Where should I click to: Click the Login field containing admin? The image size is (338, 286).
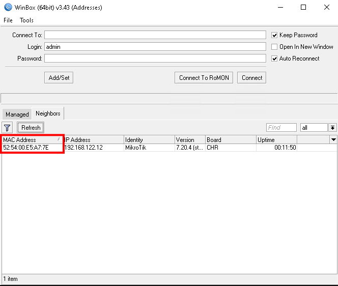coord(155,47)
